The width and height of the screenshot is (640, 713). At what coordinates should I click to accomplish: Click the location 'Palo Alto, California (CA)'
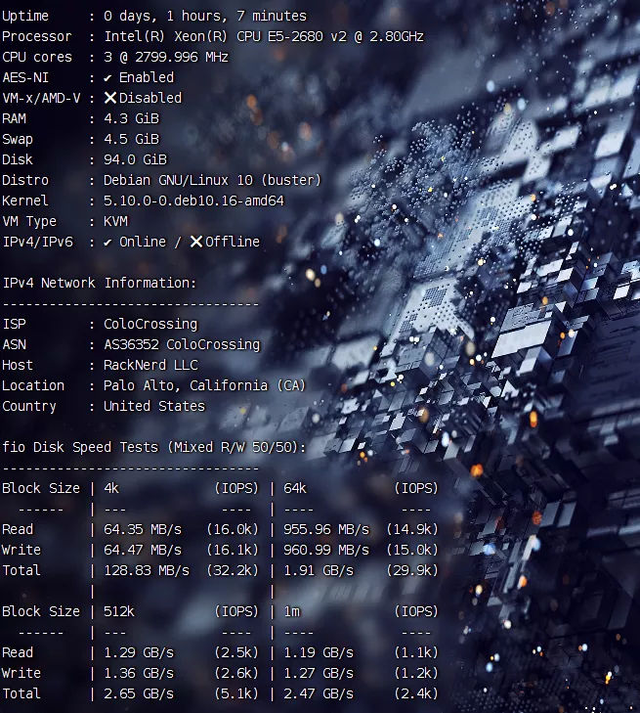click(x=204, y=385)
